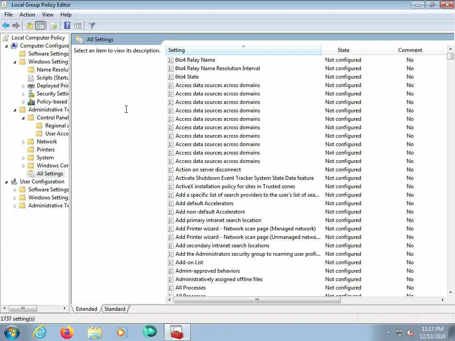
Task: Select 'Administratively assigned offline files' setting
Action: pos(219,279)
